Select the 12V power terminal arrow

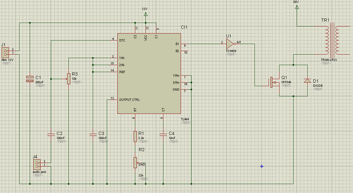pos(146,14)
